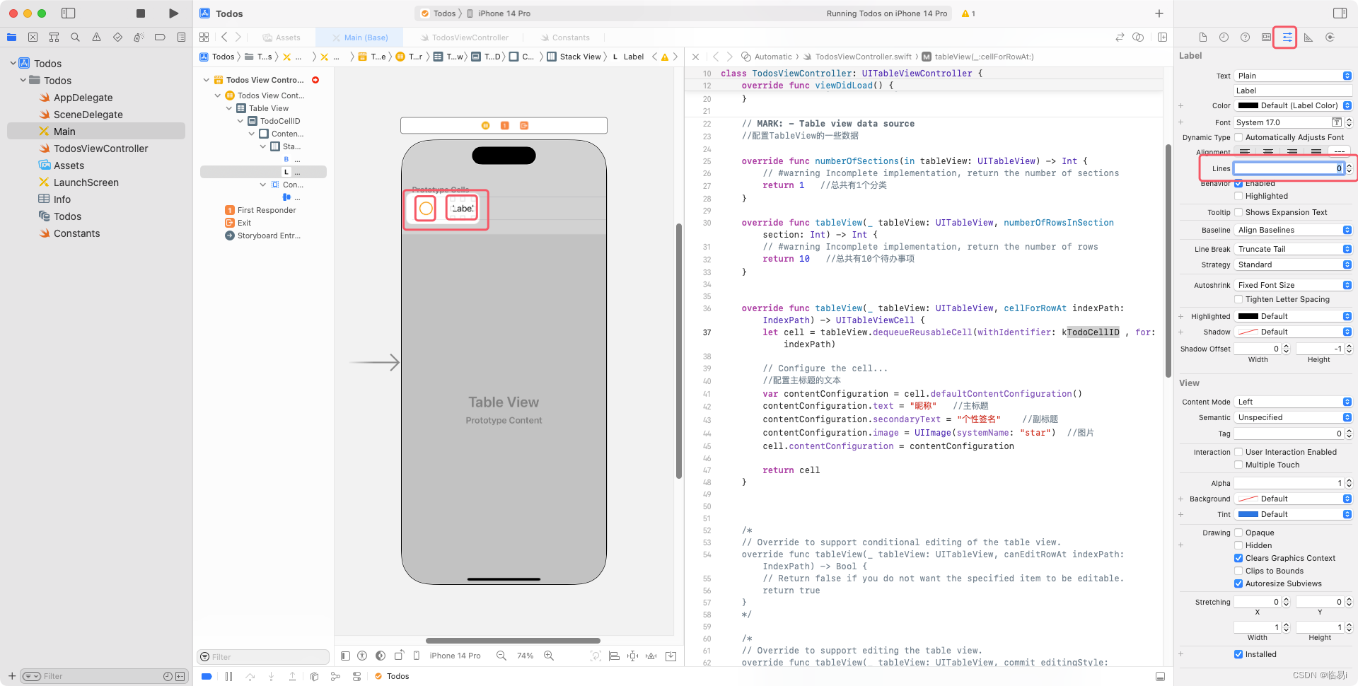1358x686 pixels.
Task: Switch to TodosViewController editor tab
Action: point(464,37)
